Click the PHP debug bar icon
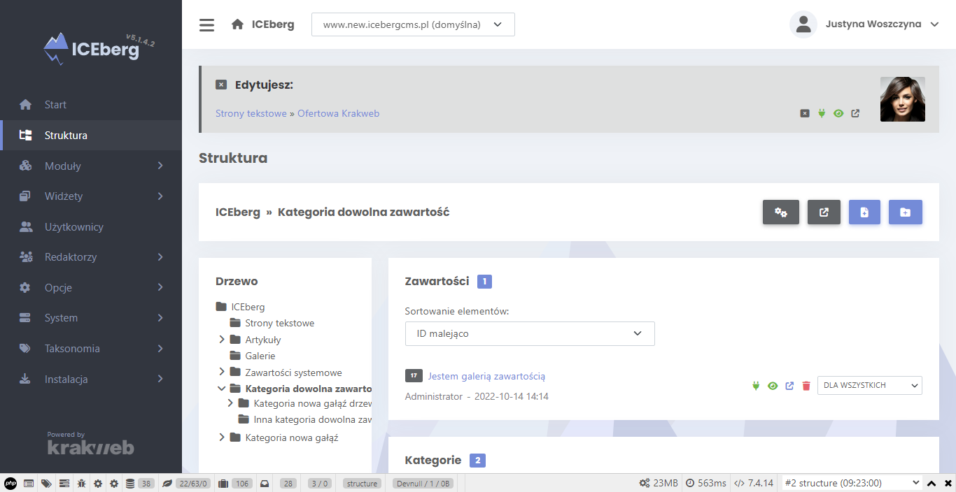Screen dimensions: 956x492 click(10, 483)
